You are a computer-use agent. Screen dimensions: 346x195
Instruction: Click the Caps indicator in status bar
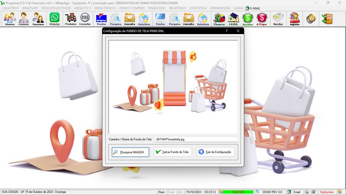tap(171, 192)
